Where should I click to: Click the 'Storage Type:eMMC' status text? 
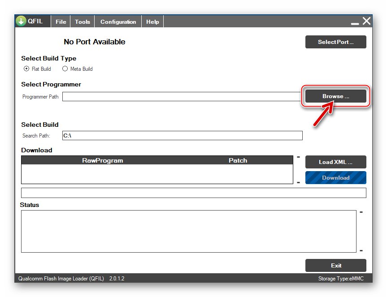pos(341,279)
